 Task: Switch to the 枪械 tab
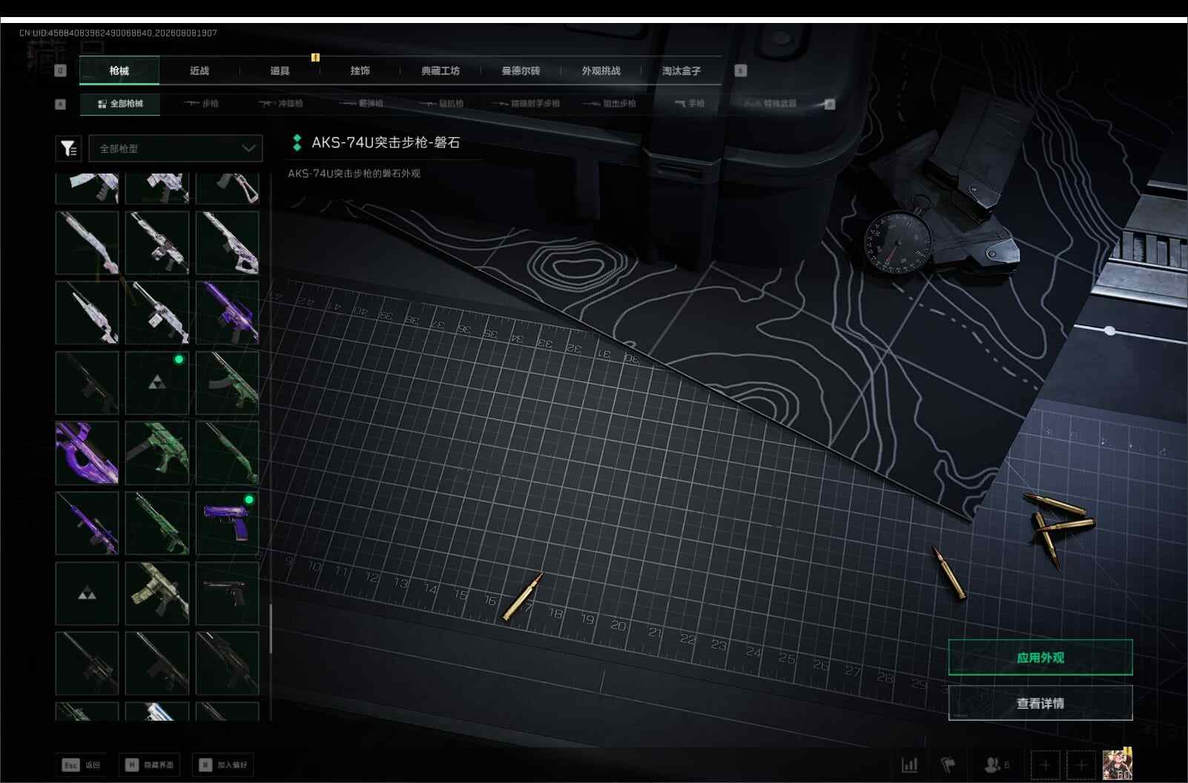point(119,70)
